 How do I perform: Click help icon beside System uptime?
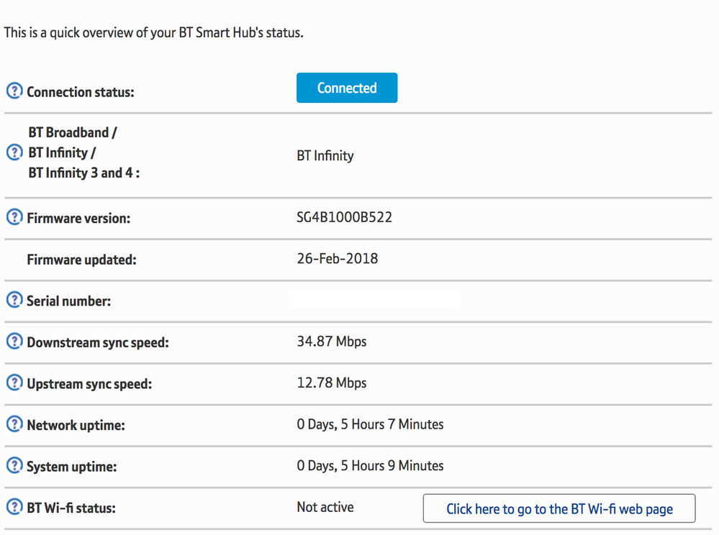pyautogui.click(x=14, y=467)
